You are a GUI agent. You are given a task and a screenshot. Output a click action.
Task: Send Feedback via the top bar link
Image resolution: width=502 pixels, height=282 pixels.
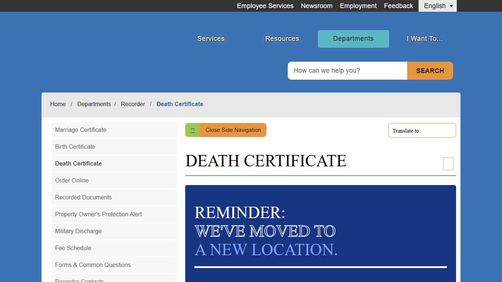(398, 6)
